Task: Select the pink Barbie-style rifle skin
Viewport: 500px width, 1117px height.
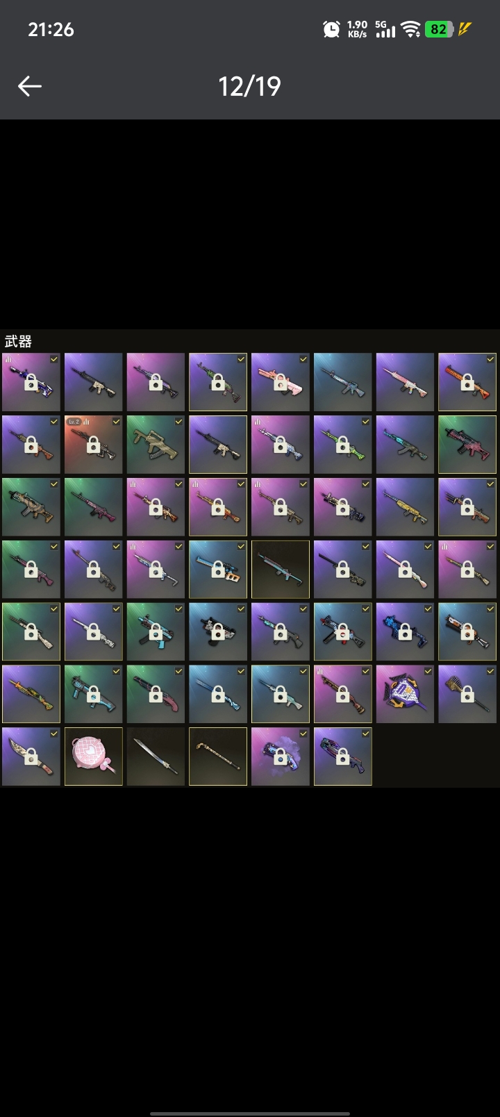Action: click(281, 382)
